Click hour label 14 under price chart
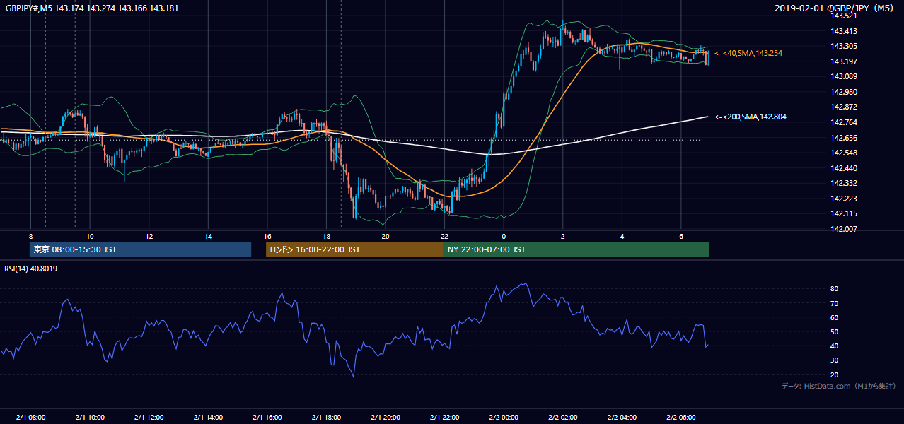Image resolution: width=904 pixels, height=424 pixels. click(208, 236)
